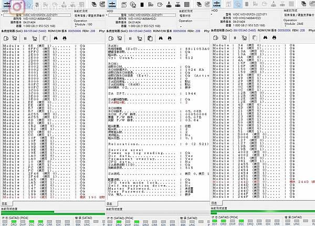
Task: Click the solid black drive icon in middle window
Action: 142,4
